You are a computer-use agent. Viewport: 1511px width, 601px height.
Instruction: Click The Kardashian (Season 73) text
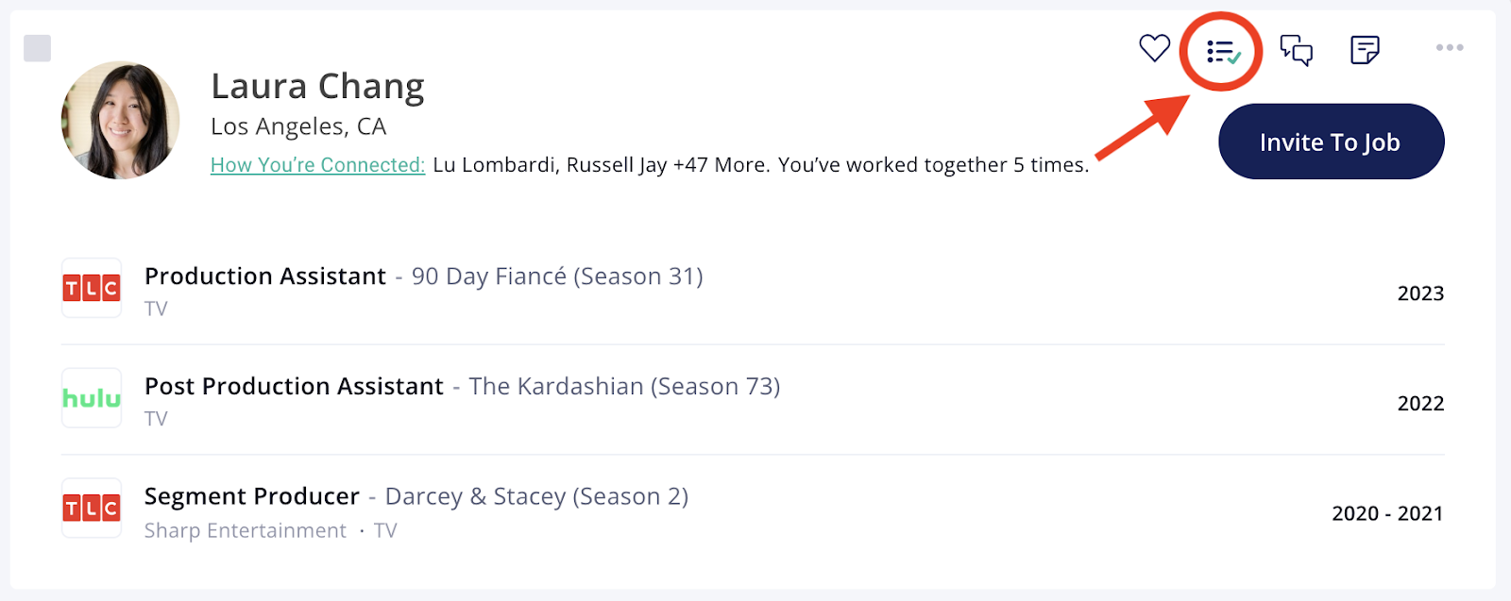click(624, 387)
